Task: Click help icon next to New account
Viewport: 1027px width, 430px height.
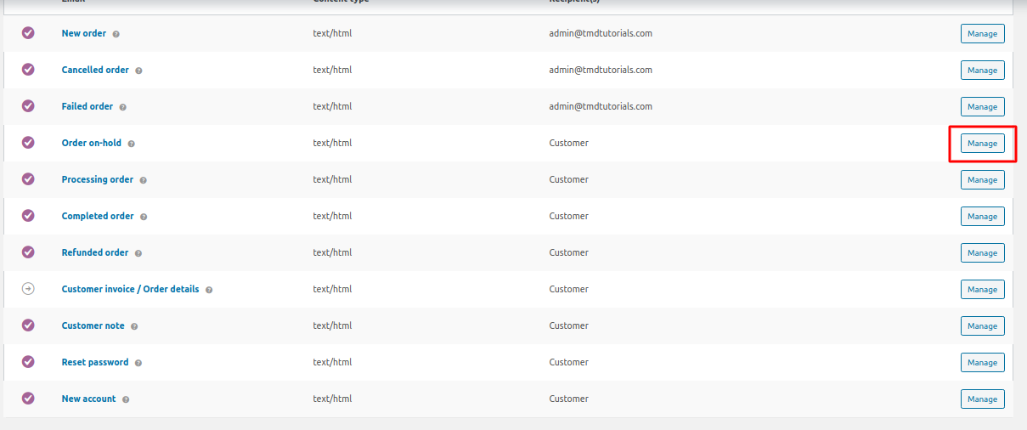Action: (126, 399)
